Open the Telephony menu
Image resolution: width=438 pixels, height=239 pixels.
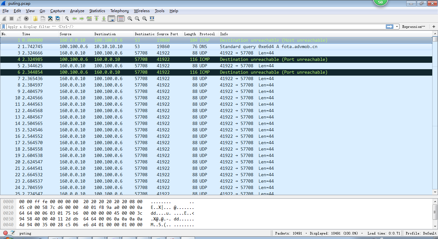(120, 11)
